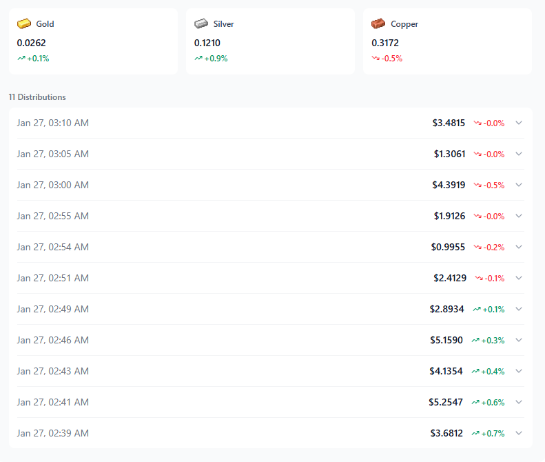Click the Copper card title
545x462 pixels.
(x=404, y=24)
